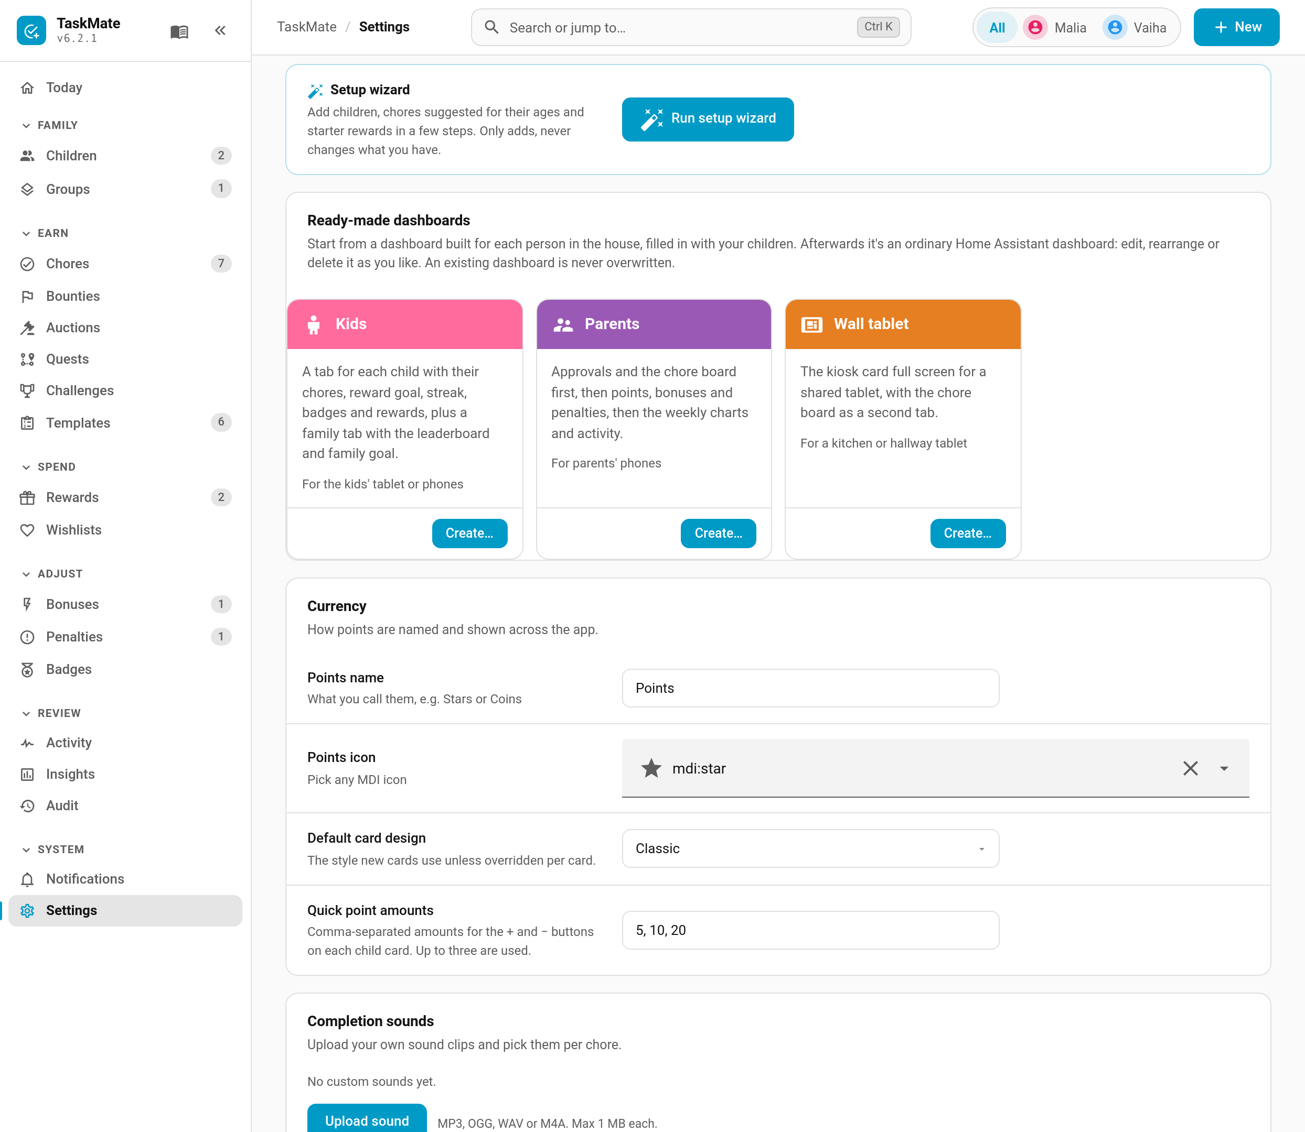Image resolution: width=1305 pixels, height=1132 pixels.
Task: Click the Notifications bell icon
Action: click(27, 879)
